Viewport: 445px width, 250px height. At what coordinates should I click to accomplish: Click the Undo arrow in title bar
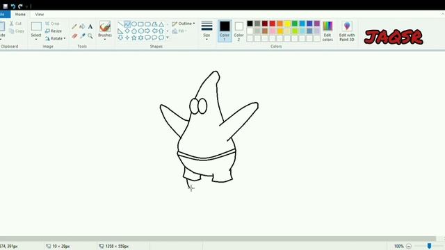[13, 6]
